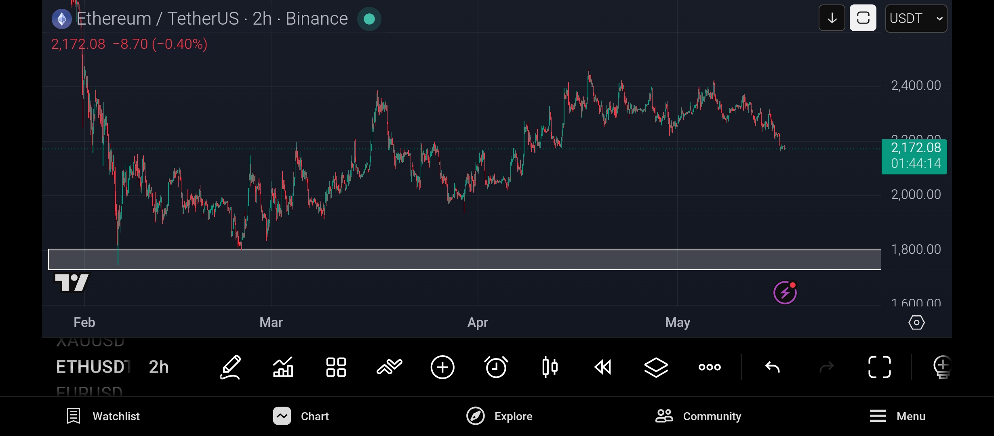Tap the purple lightning bolt icon
Viewport: 994px width, 436px height.
coord(785,292)
